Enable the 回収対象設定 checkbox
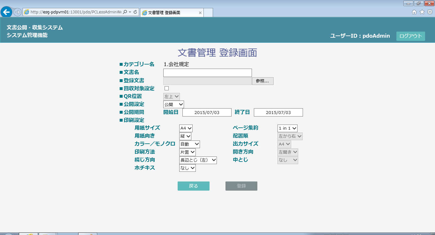The height and width of the screenshot is (235, 435). [x=166, y=88]
